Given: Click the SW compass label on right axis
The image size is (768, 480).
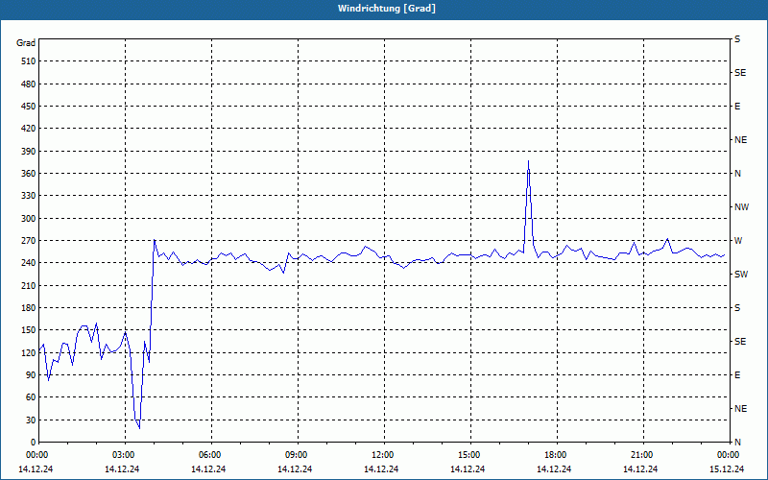Looking at the screenshot, I should (741, 275).
